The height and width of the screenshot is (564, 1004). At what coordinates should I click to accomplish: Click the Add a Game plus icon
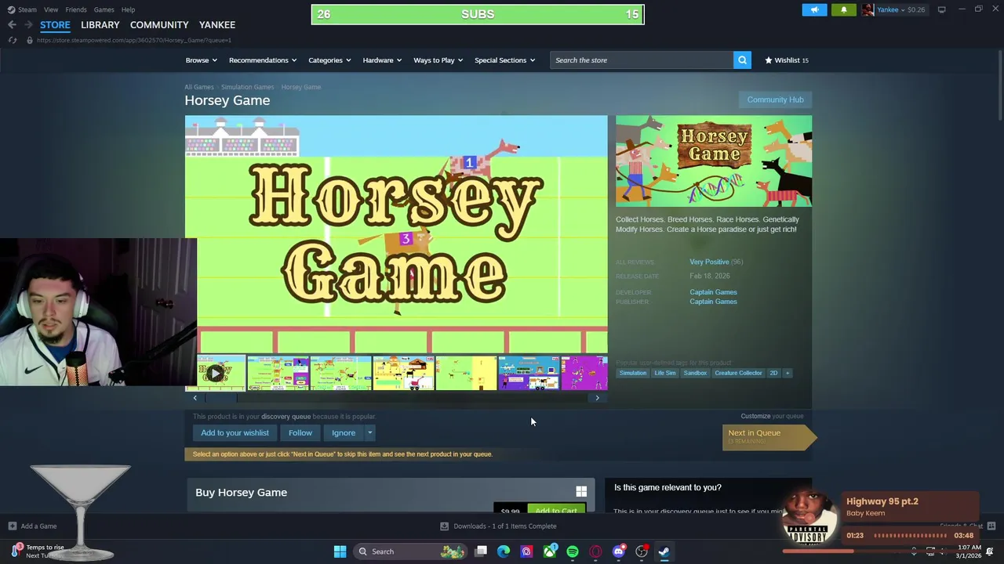(x=12, y=526)
